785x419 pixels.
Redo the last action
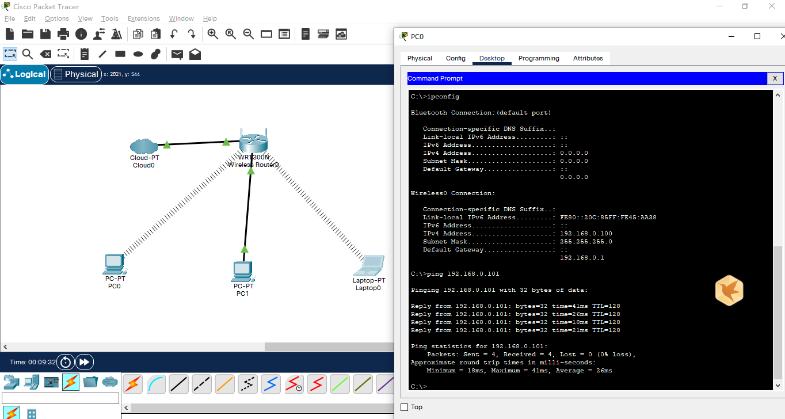click(x=191, y=34)
